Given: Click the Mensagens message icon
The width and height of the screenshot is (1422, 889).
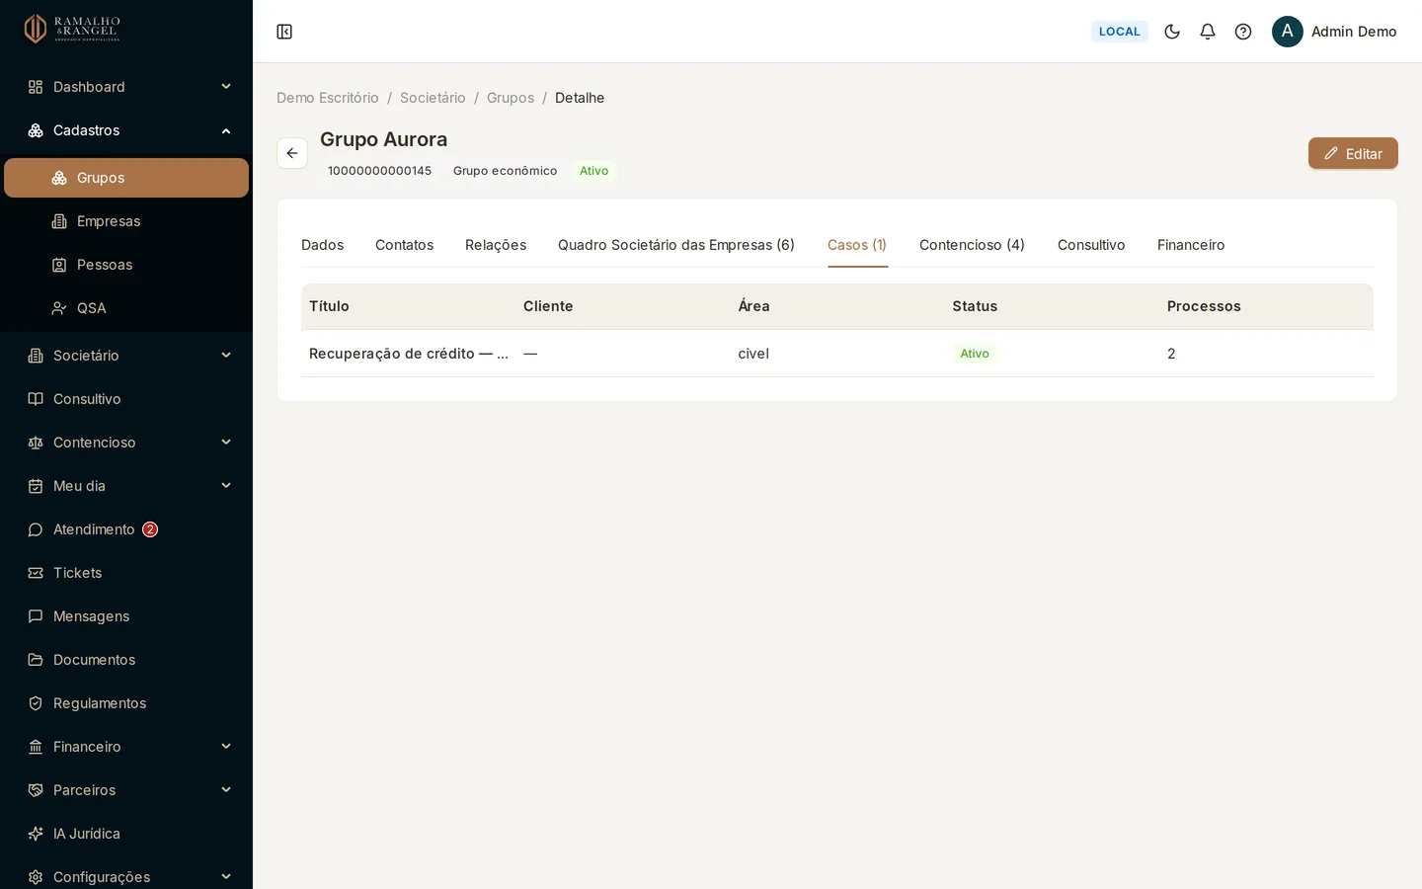Looking at the screenshot, I should 36,616.
